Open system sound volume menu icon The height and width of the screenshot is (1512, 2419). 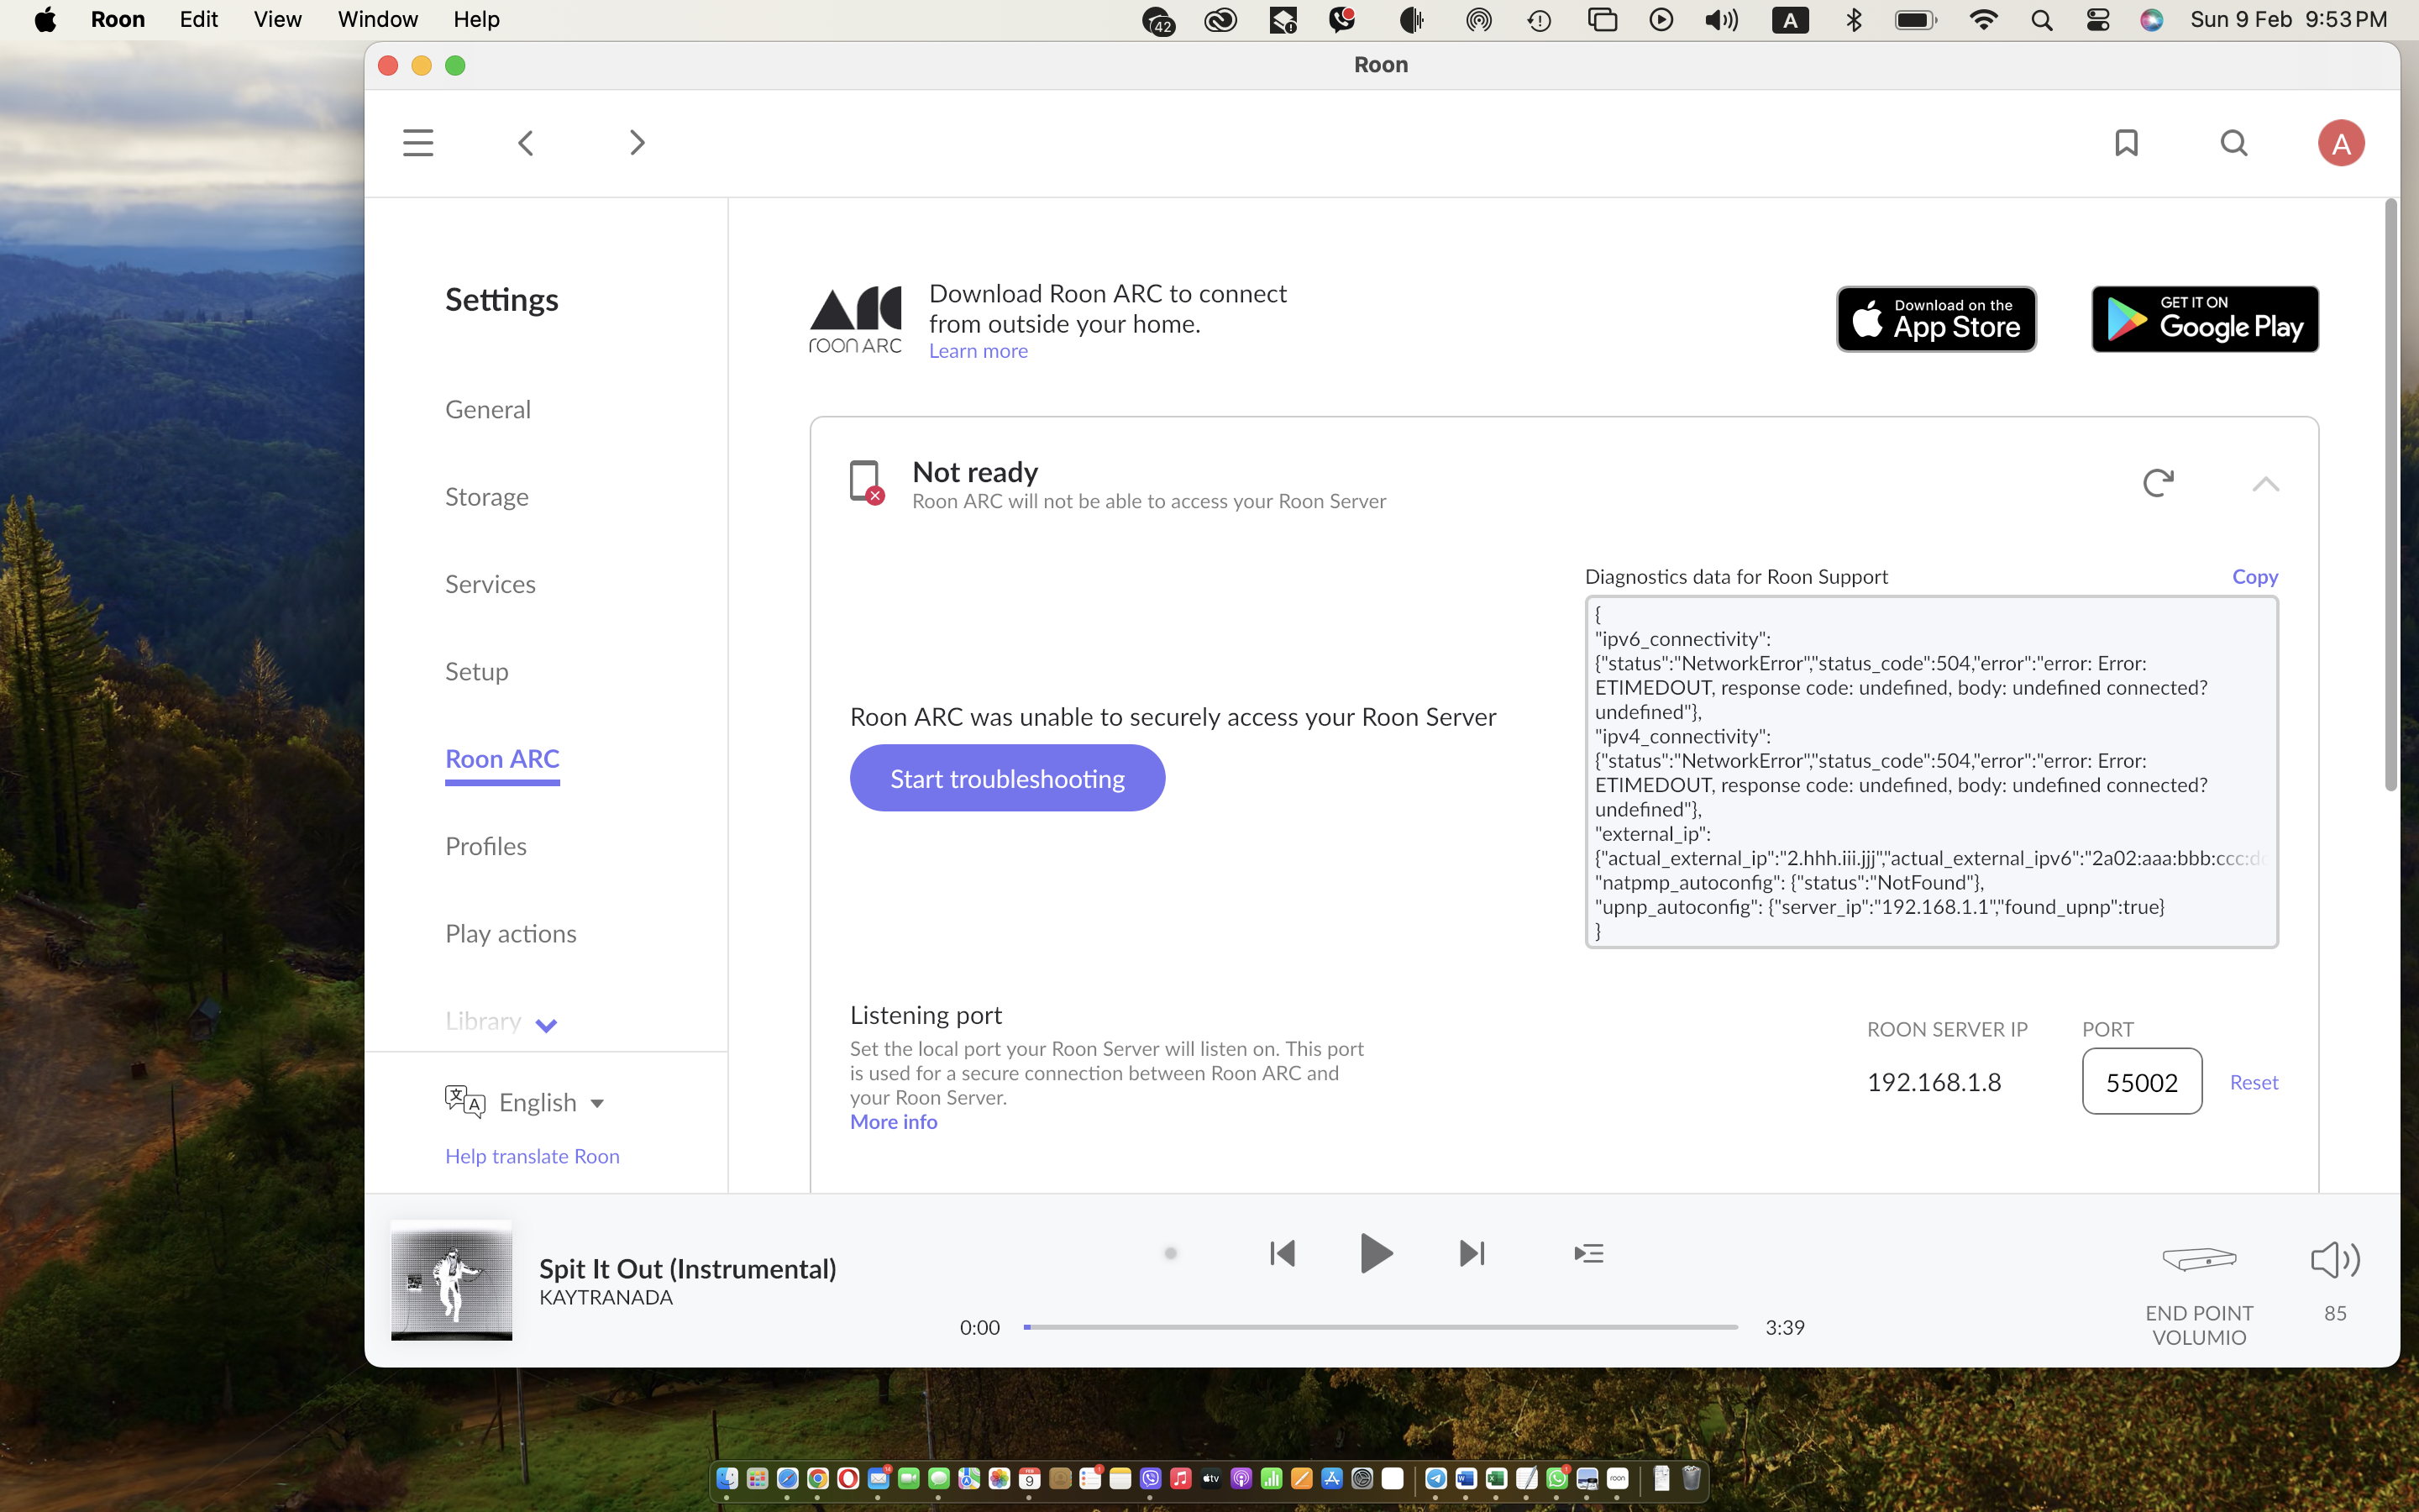[1721, 20]
